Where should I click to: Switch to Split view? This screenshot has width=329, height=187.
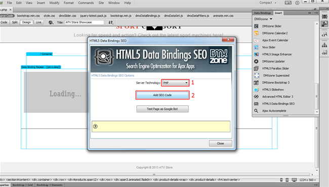[15, 22]
